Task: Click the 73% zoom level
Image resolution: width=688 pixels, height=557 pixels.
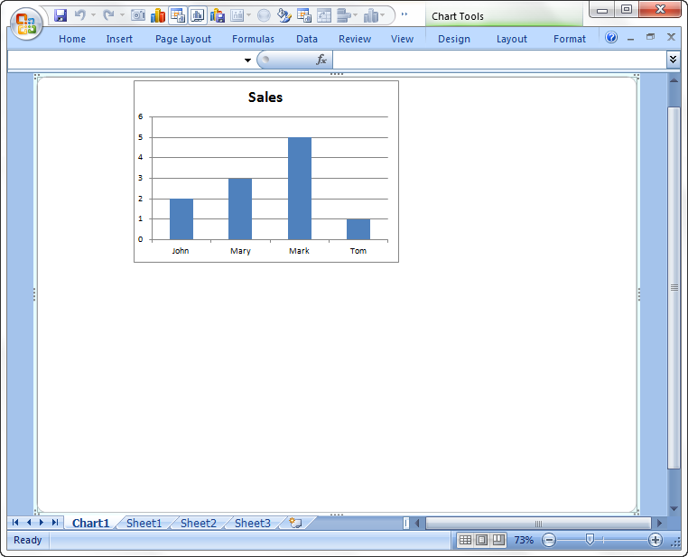Action: pyautogui.click(x=524, y=540)
